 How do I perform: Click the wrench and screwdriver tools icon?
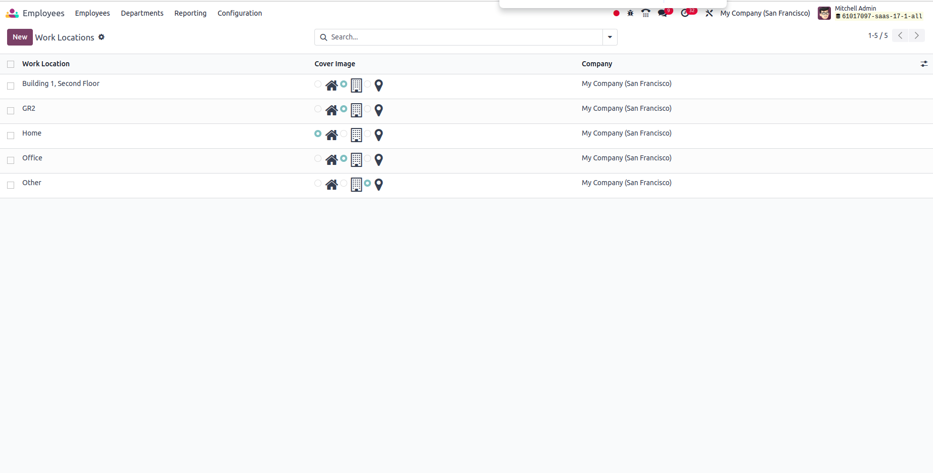pos(709,13)
